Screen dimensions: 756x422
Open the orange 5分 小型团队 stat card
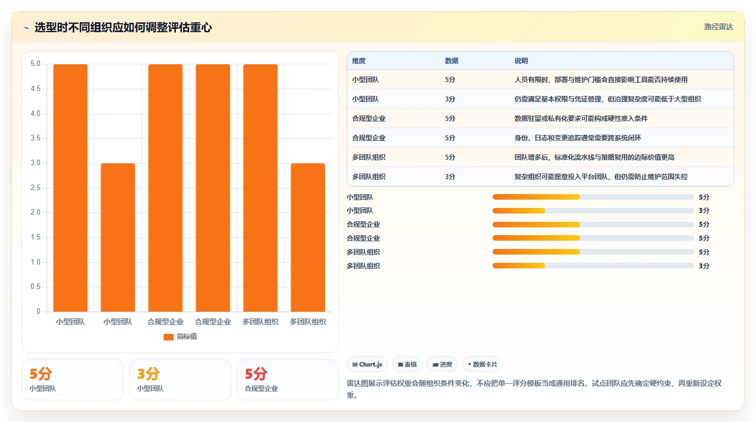(x=73, y=379)
